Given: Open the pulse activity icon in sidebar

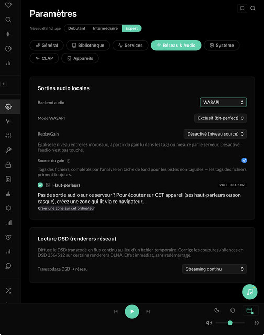Looking at the screenshot, I should coord(8,121).
